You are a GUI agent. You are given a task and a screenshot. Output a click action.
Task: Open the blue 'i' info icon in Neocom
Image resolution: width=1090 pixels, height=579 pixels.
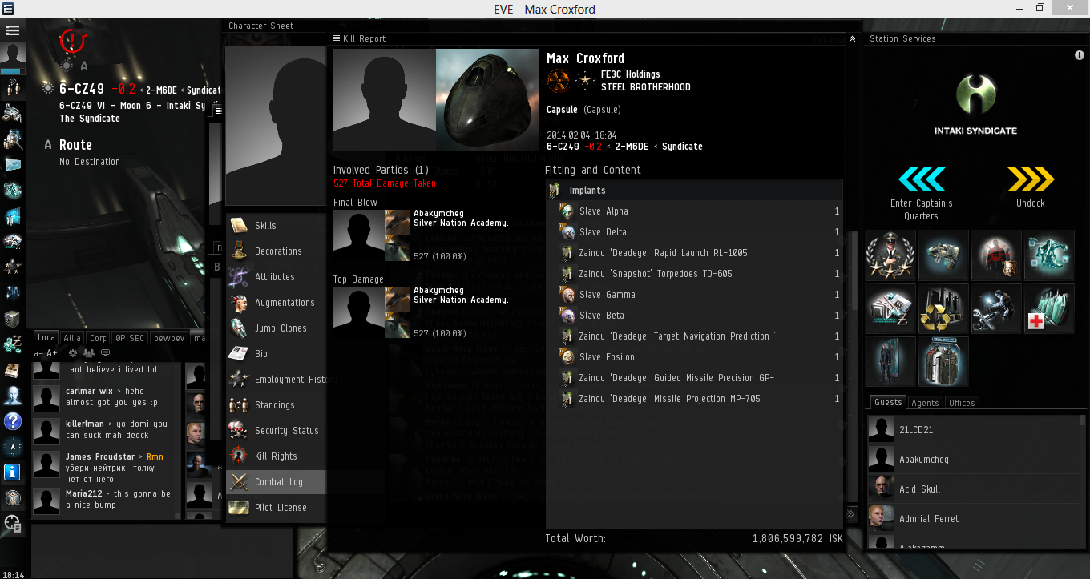[x=13, y=472]
